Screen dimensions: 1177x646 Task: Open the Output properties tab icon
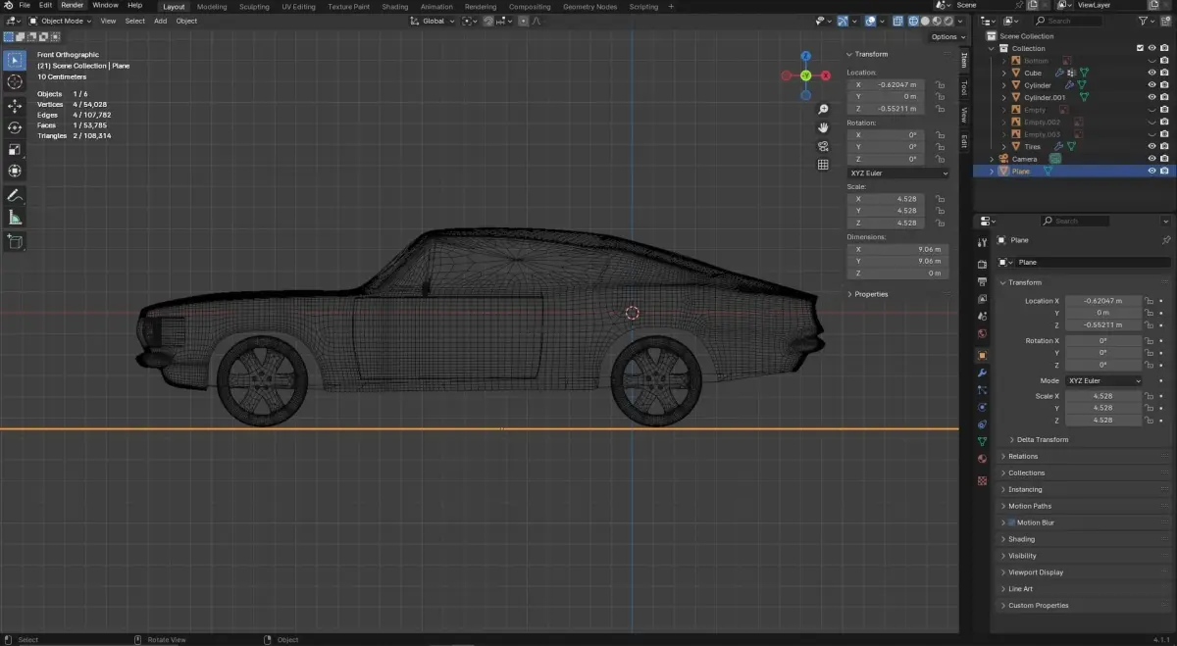pos(983,281)
